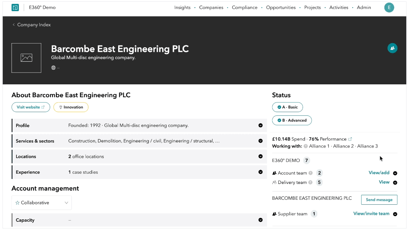
Task: Click the star icon in Collaborative dropdown
Action: [17, 203]
